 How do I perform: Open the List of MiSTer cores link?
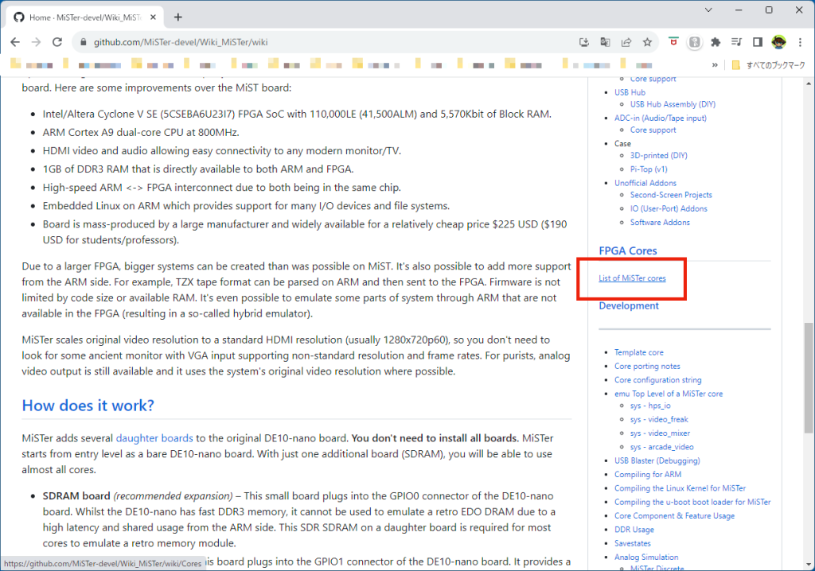point(632,278)
